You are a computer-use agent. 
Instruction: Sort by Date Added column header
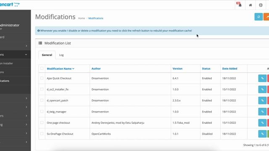tap(229, 69)
